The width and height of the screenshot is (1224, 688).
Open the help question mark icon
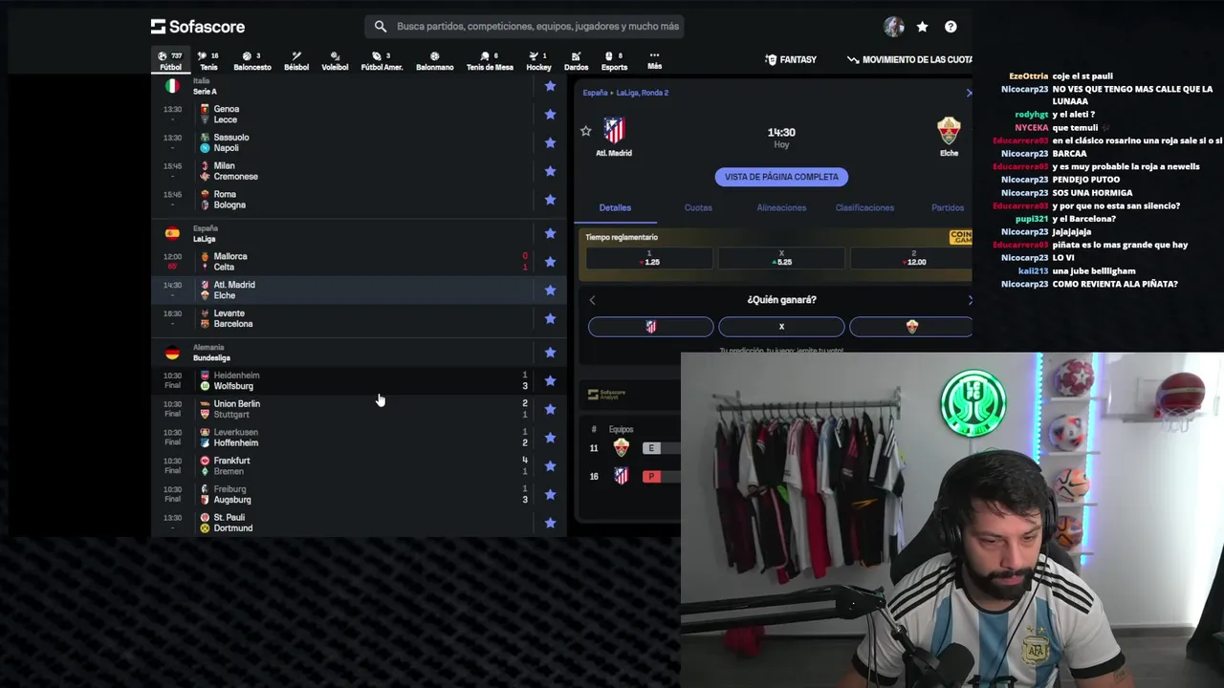[951, 27]
